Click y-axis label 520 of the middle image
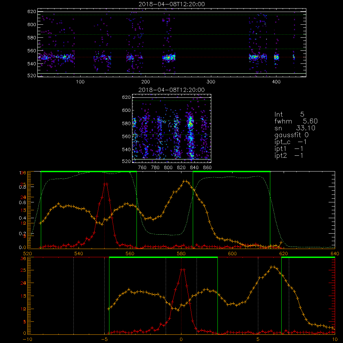The width and height of the screenshot is (343, 343). [x=126, y=162]
